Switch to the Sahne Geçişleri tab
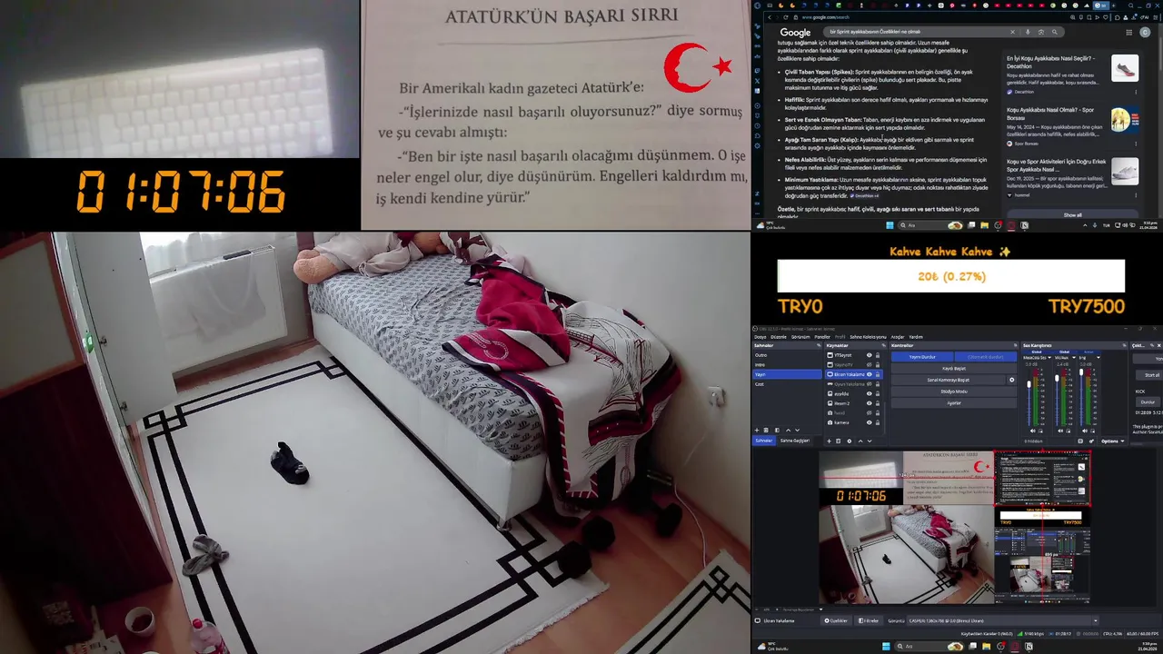The height and width of the screenshot is (654, 1163). pos(795,441)
